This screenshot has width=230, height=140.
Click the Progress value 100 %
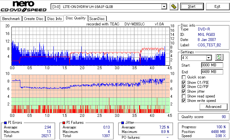tap(221, 127)
